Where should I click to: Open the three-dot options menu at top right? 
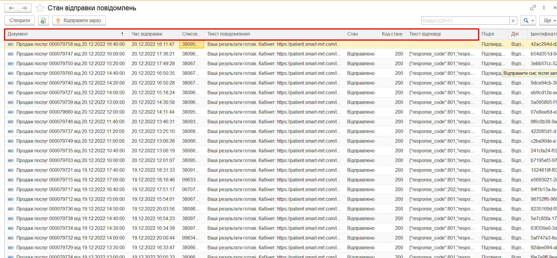click(544, 8)
